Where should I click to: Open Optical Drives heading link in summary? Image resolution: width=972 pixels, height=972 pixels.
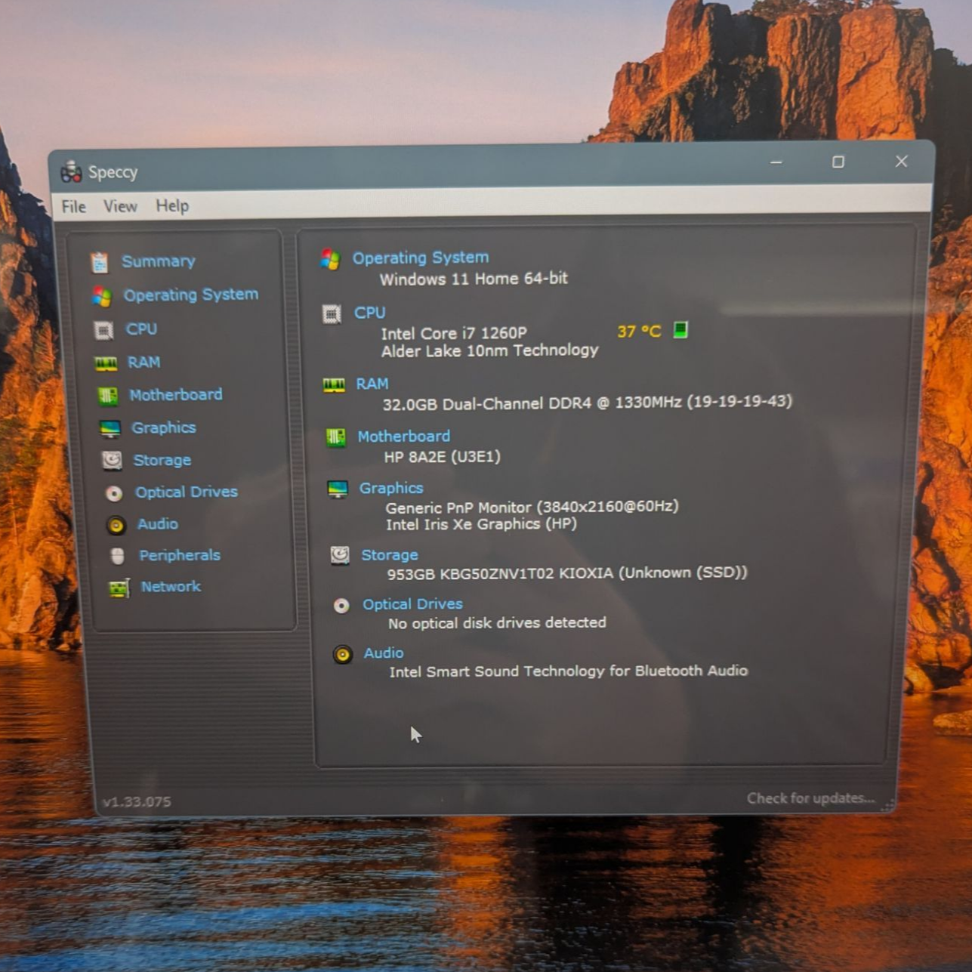click(x=412, y=604)
